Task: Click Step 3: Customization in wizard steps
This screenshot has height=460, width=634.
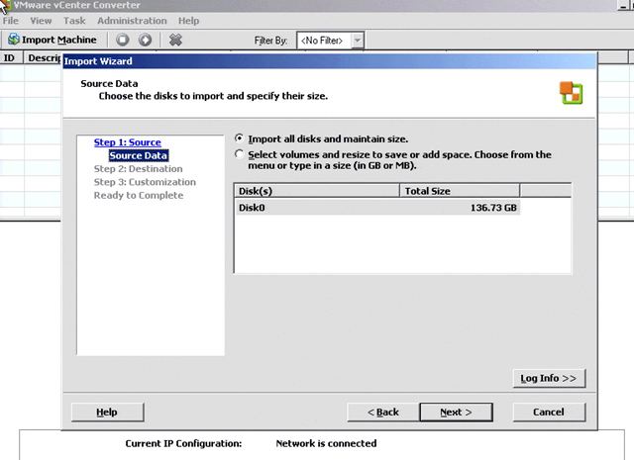Action: [x=145, y=182]
